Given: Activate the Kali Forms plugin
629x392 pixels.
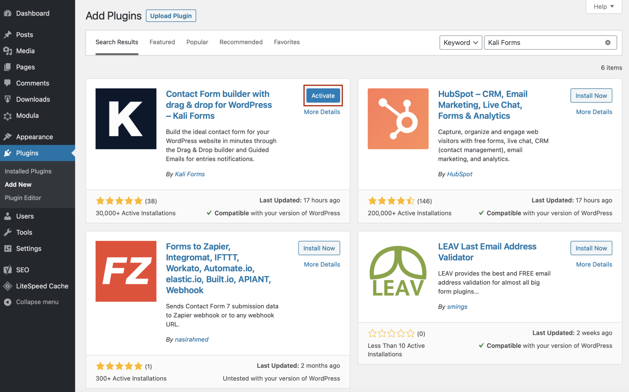Looking at the screenshot, I should click(x=323, y=96).
